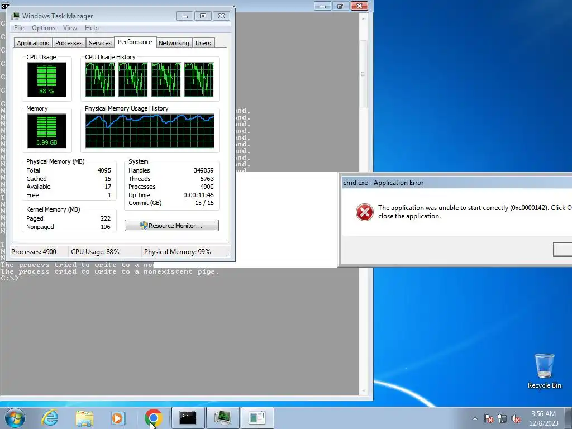Select the error dialog taskbar button

point(257,418)
